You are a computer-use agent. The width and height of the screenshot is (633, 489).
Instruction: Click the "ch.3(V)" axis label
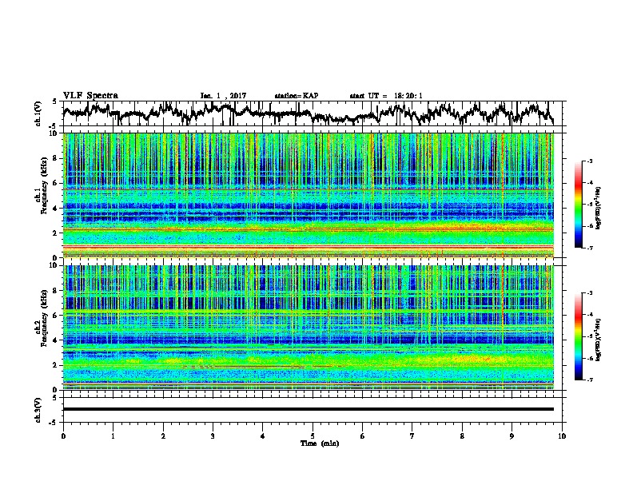click(38, 410)
